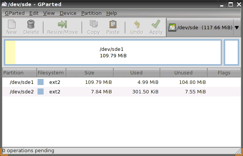Sort by the Size column header
This screenshot has height=156, width=243.
(89, 72)
